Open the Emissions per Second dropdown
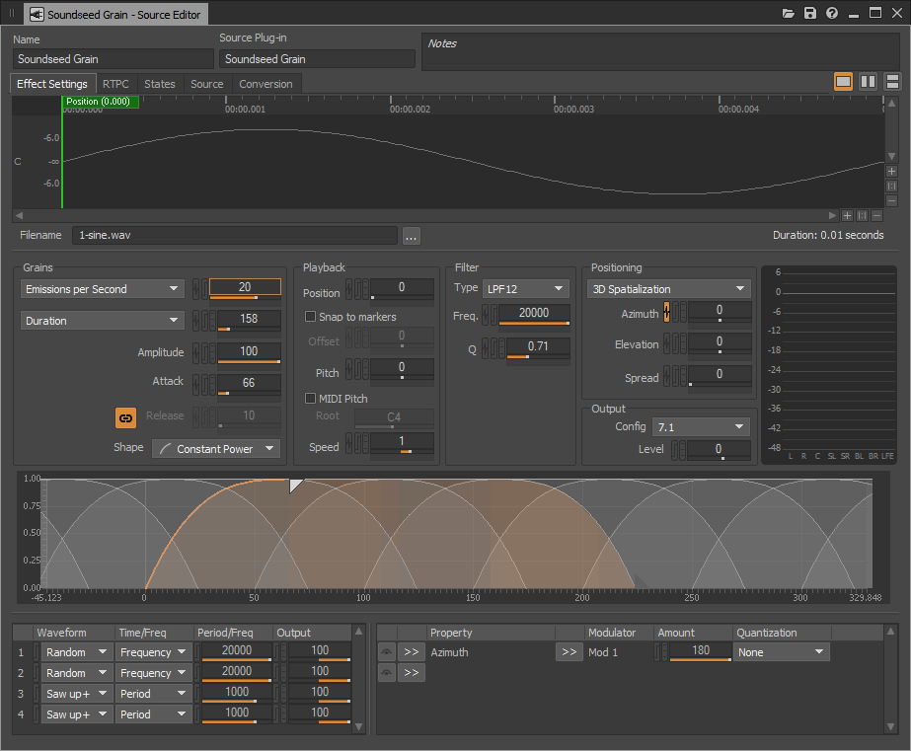Viewport: 911px width, 751px height. pos(103,289)
